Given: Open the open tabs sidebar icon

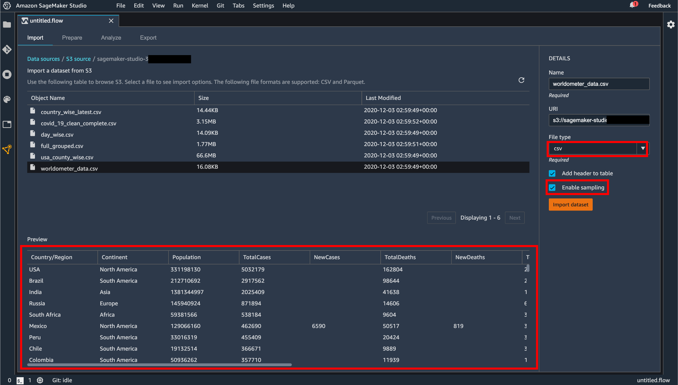Looking at the screenshot, I should [7, 124].
